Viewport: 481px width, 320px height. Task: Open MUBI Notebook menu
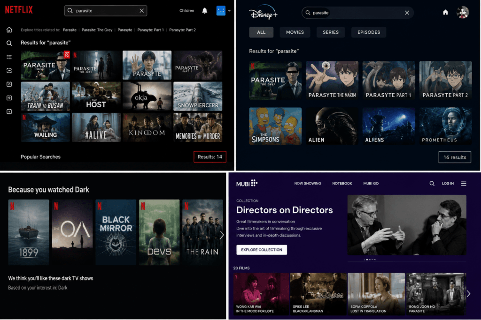(342, 184)
